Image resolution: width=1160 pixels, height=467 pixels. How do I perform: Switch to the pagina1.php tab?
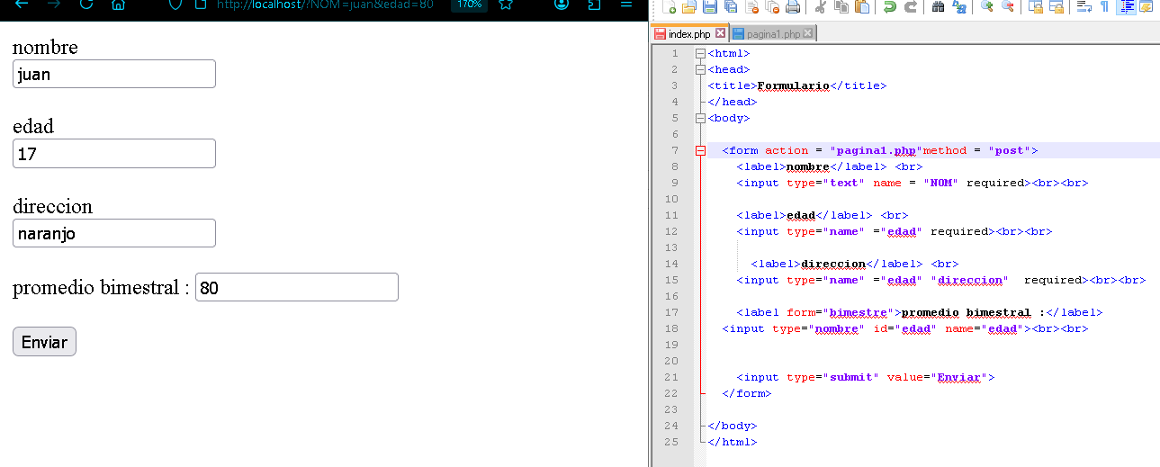coord(773,34)
